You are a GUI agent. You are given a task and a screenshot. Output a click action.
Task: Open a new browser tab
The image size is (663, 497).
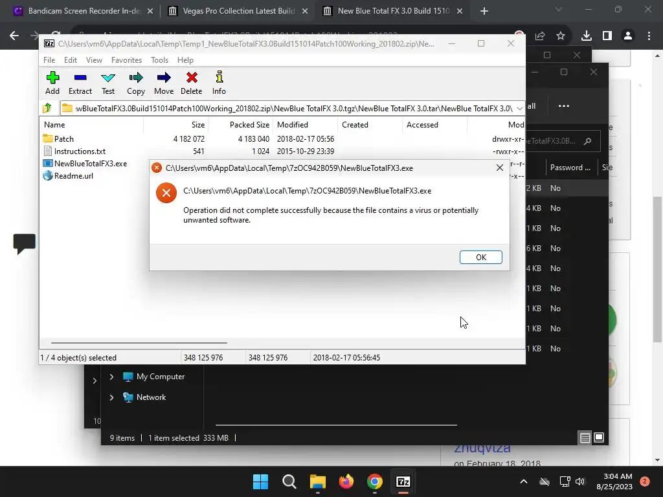point(484,11)
